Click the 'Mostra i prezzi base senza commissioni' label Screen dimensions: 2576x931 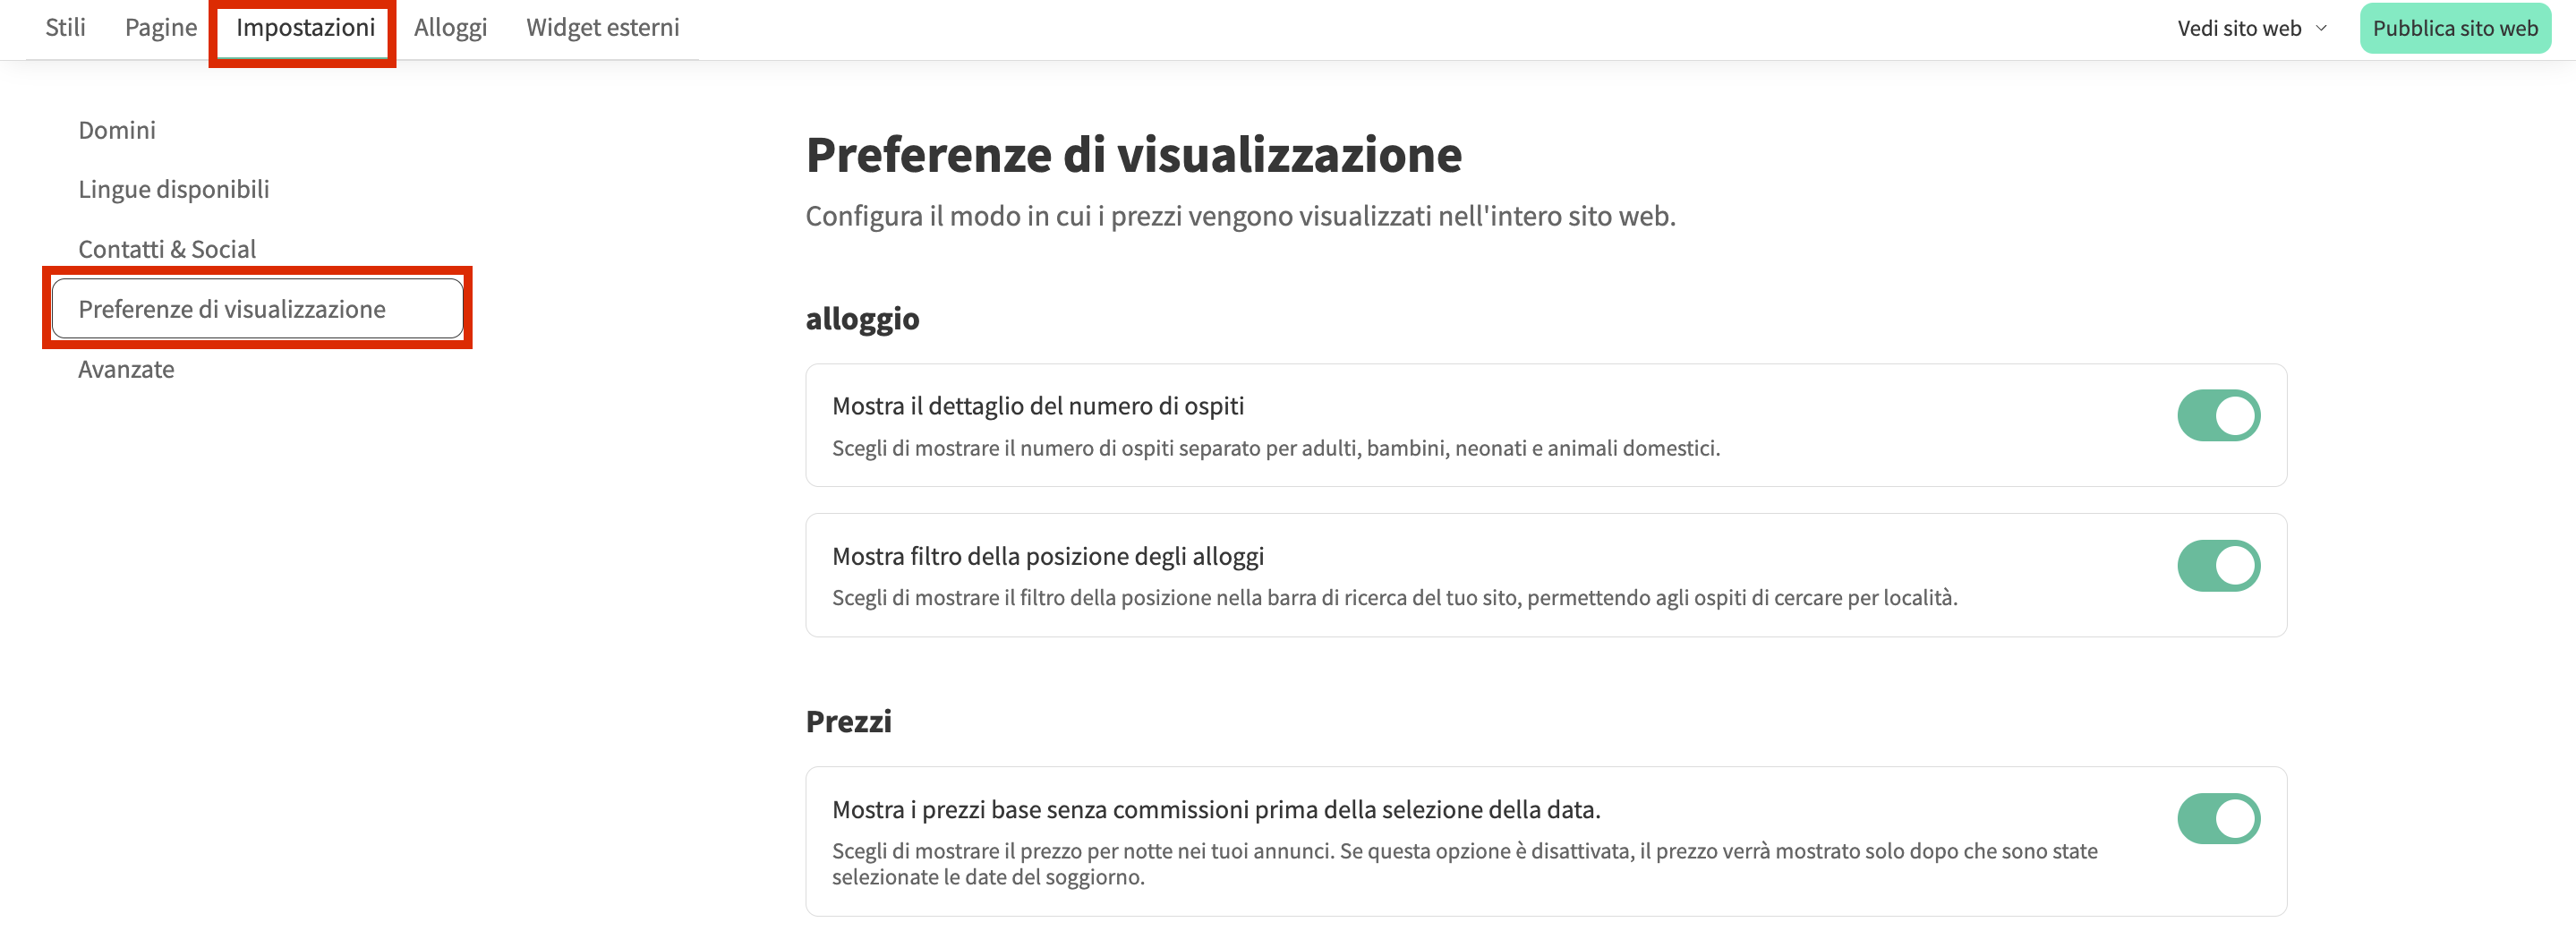point(1216,809)
